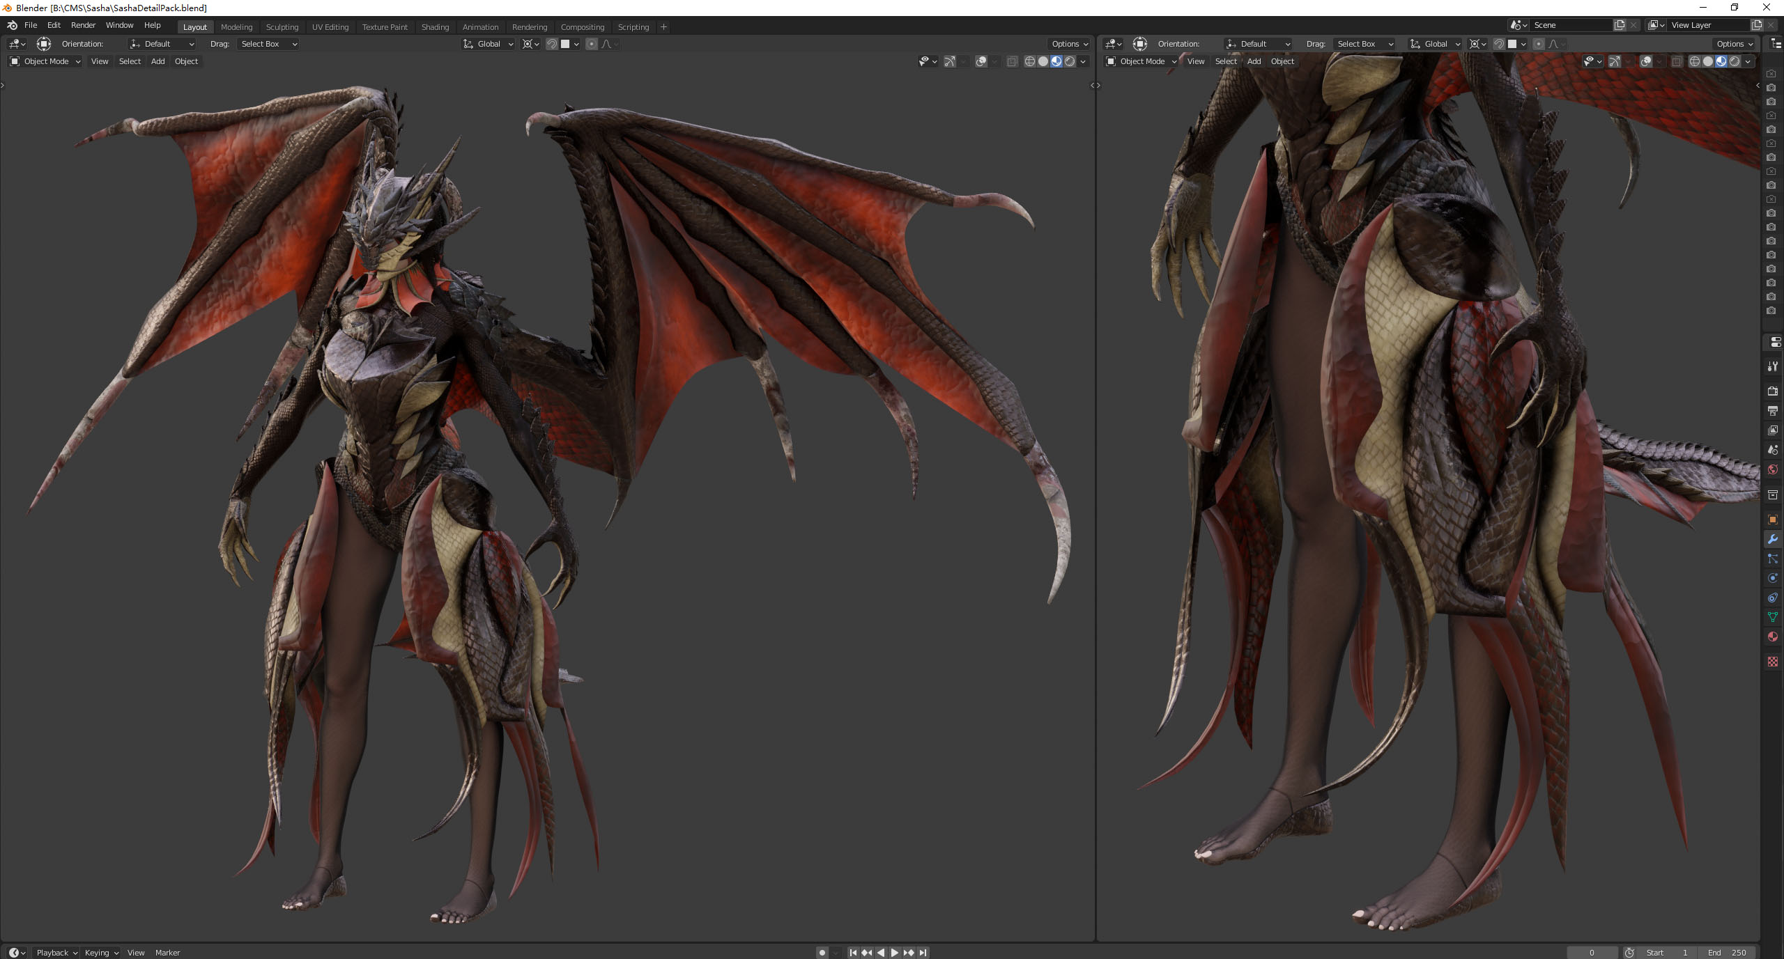Expand right viewport Options dropdown
1784x959 pixels.
(1735, 44)
